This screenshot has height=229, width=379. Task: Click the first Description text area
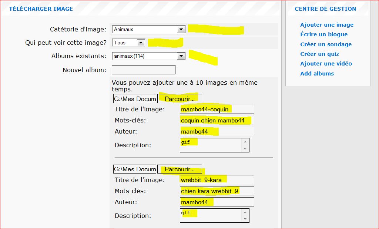(x=210, y=145)
